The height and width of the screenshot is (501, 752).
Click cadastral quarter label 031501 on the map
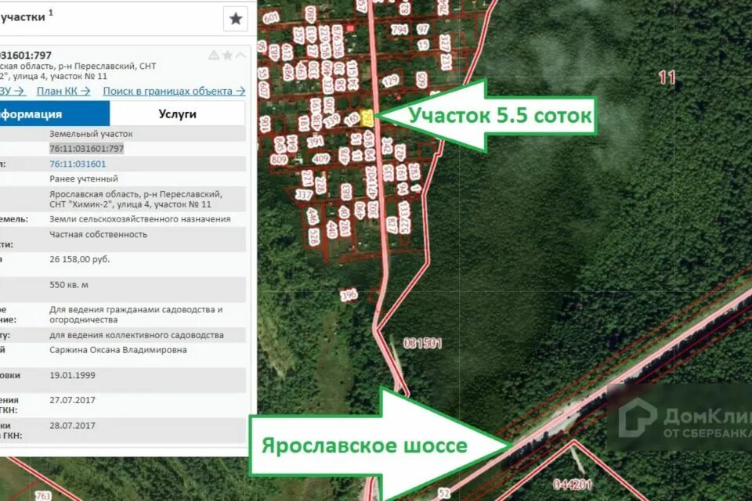tap(421, 341)
